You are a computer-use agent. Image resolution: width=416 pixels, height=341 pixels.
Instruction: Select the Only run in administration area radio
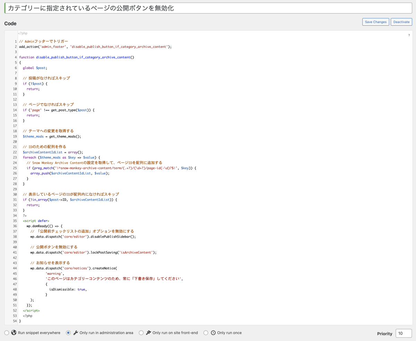(x=68, y=333)
